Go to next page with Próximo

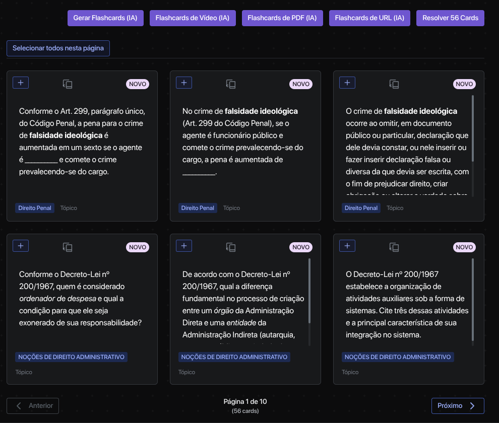pyautogui.click(x=457, y=406)
